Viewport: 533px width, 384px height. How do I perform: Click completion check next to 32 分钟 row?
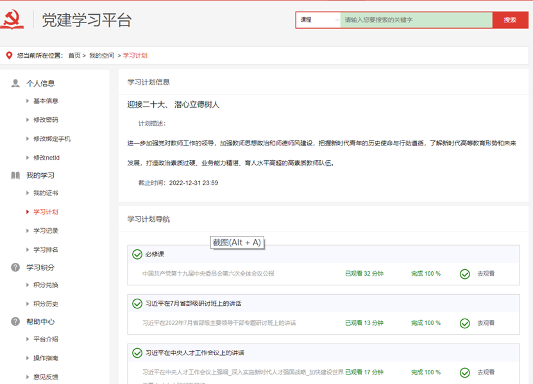pyautogui.click(x=465, y=274)
